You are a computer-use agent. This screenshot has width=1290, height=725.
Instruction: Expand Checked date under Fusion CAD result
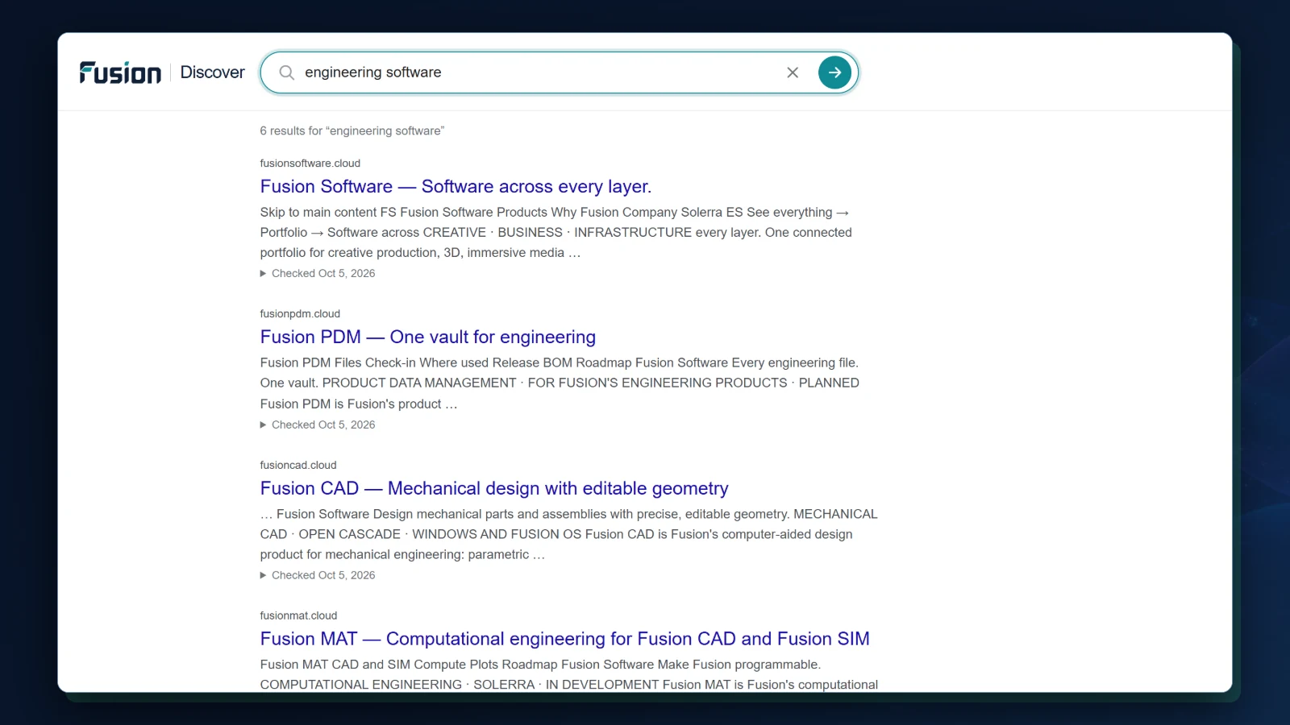pos(318,576)
